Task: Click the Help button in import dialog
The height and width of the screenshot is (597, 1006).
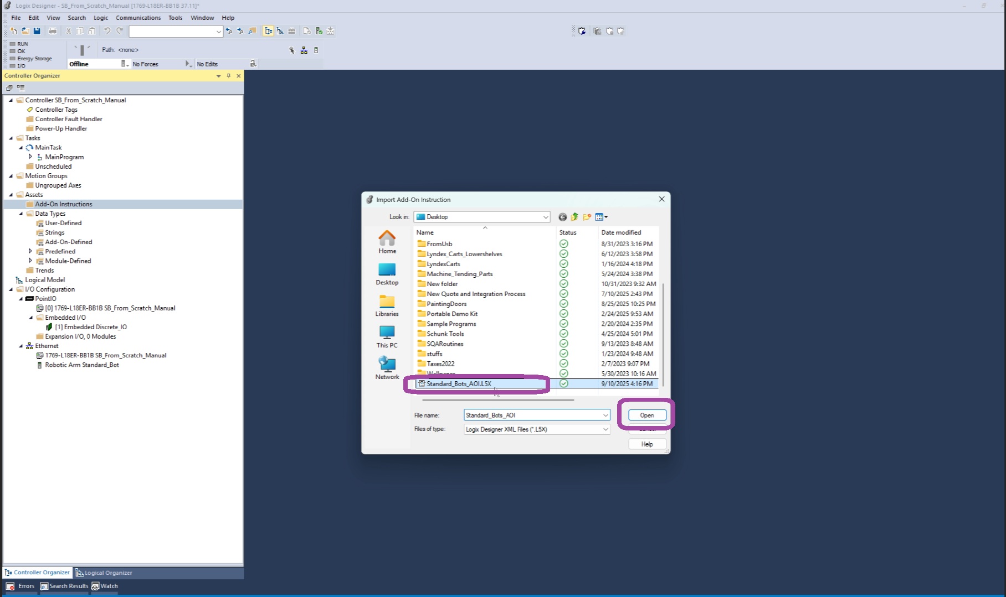Action: point(646,444)
